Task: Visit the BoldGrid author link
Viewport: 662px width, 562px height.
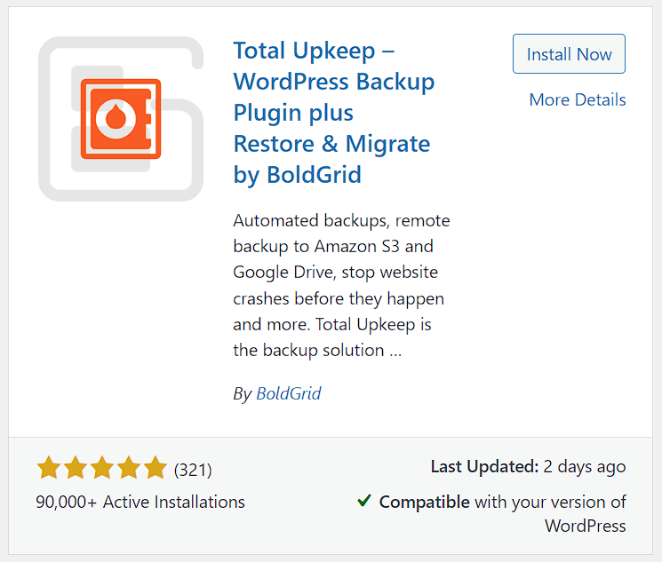Action: 288,393
